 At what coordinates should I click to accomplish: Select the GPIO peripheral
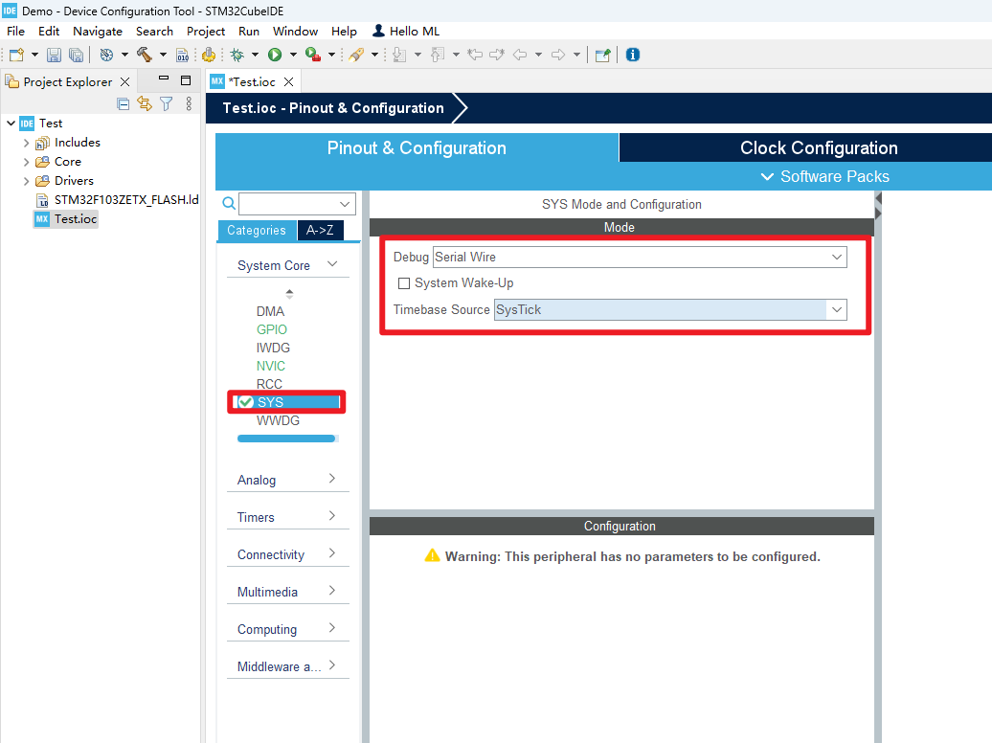[x=271, y=329]
